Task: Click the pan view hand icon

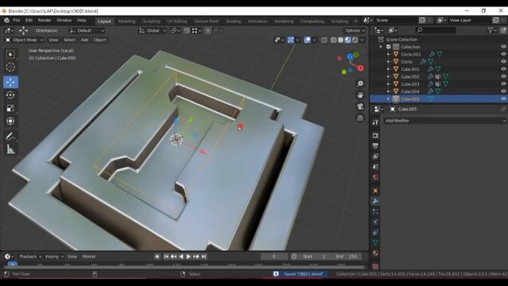Action: click(360, 95)
